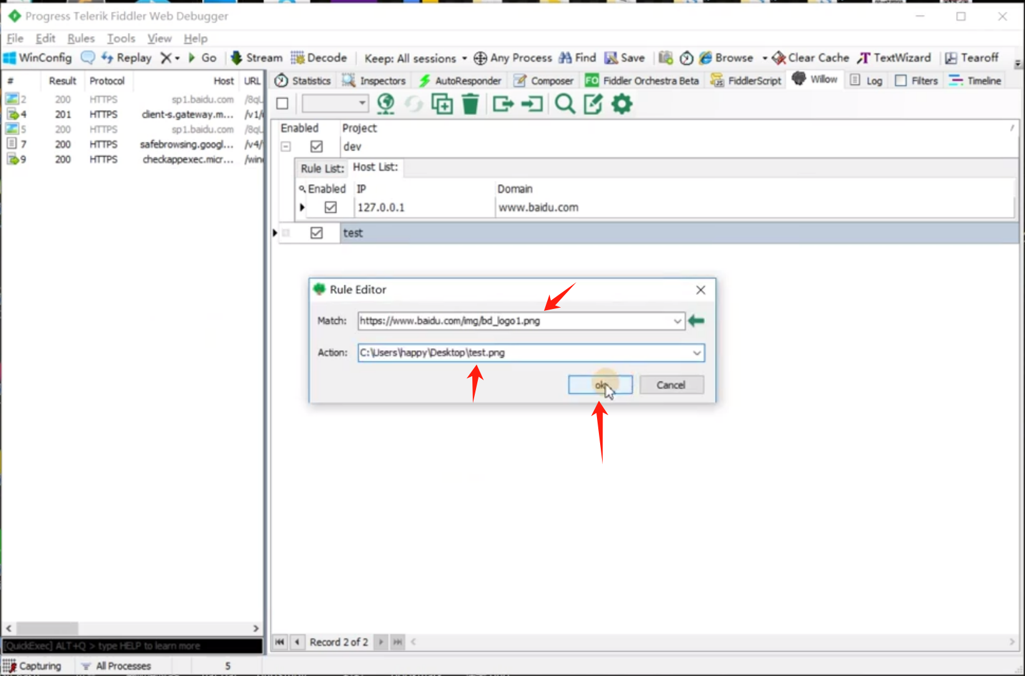1025x676 pixels.
Task: Collapse the dev project tree node
Action: [286, 147]
